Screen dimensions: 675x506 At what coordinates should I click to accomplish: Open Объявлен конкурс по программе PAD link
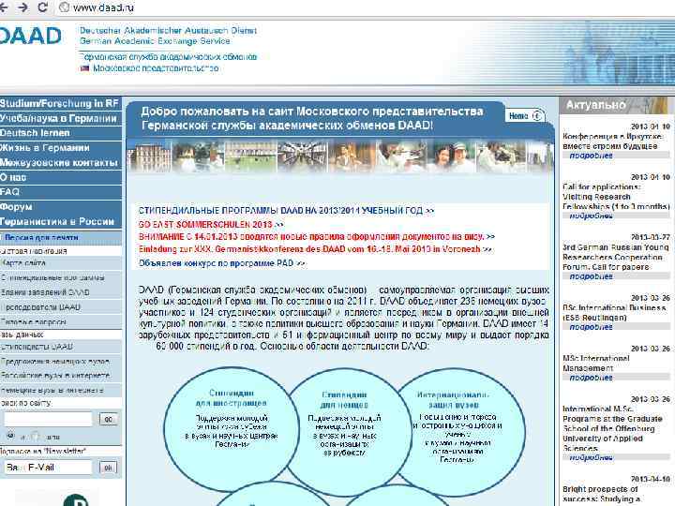[x=222, y=263]
